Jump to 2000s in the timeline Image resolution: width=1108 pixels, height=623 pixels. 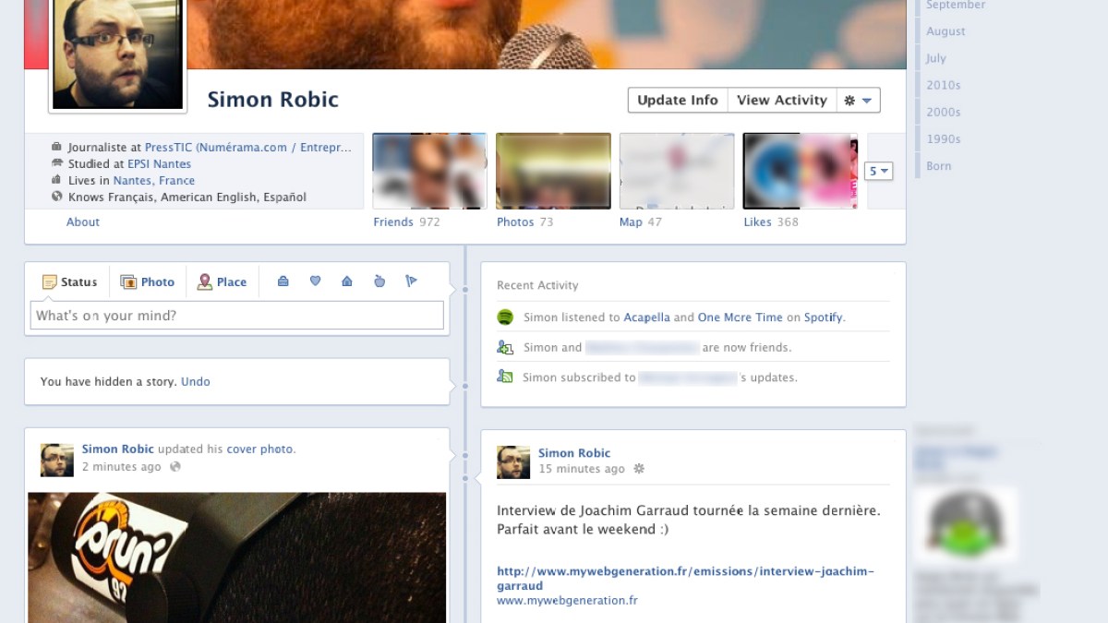point(944,112)
